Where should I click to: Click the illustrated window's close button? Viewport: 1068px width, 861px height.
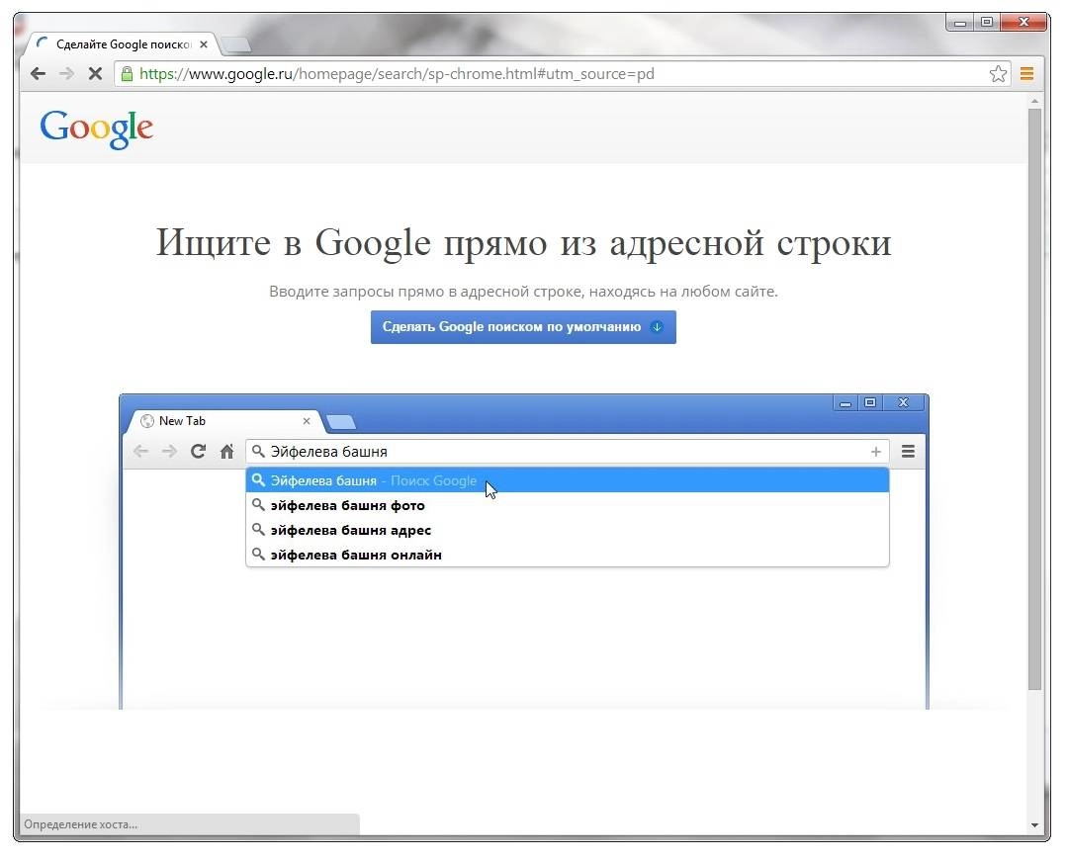[x=903, y=403]
